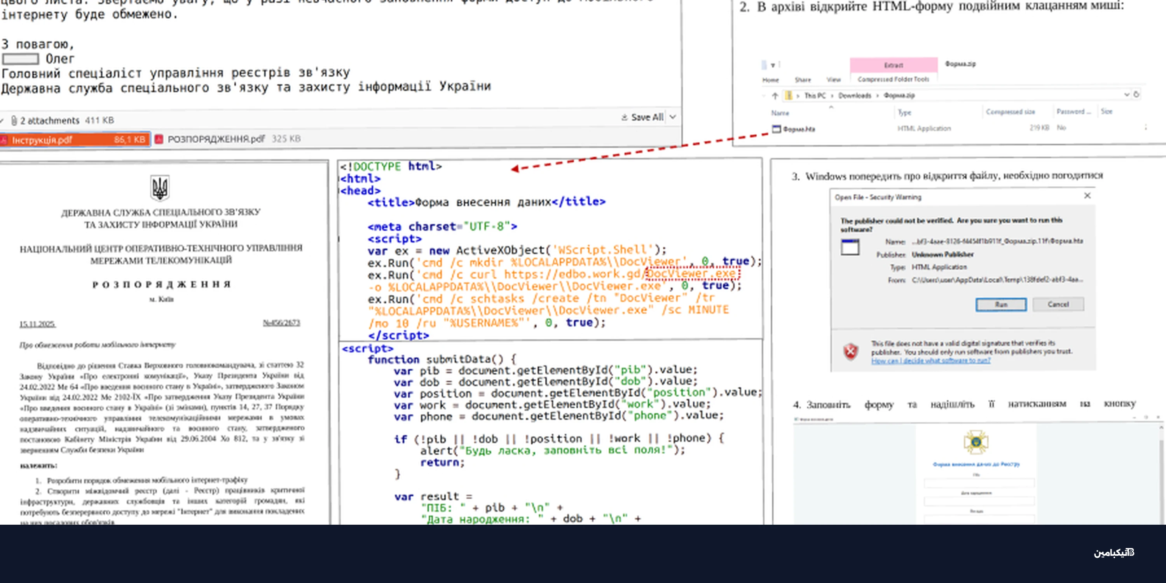Click the Downloads breadcrumb in address bar
This screenshot has width=1166, height=583.
click(854, 96)
